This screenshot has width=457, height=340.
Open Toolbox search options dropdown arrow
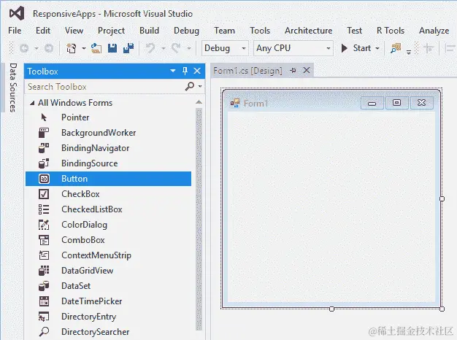click(x=200, y=86)
